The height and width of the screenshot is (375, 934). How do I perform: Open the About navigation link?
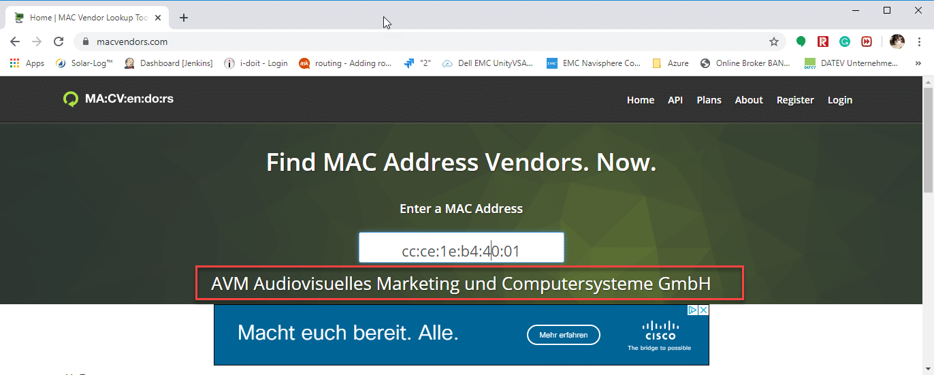tap(749, 100)
